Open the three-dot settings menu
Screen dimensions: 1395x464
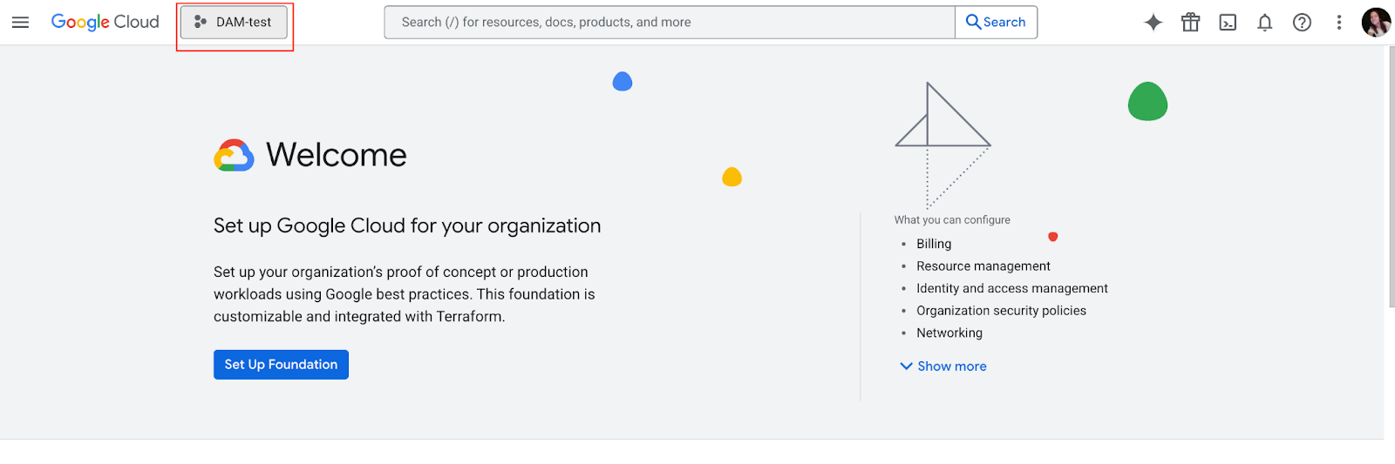click(1339, 23)
